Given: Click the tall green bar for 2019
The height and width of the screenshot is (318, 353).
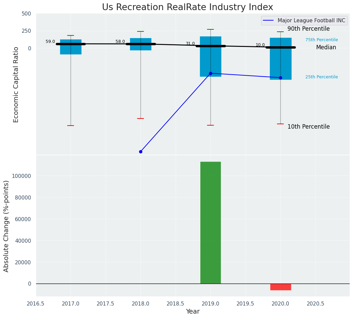Looking at the screenshot, I should pos(210,223).
